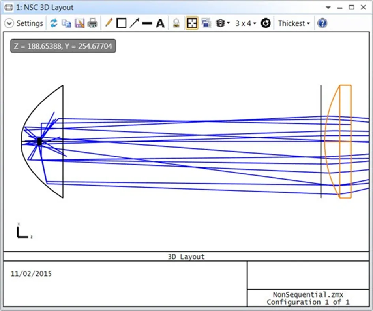Open the Thickest line thickness dropdown

click(294, 23)
